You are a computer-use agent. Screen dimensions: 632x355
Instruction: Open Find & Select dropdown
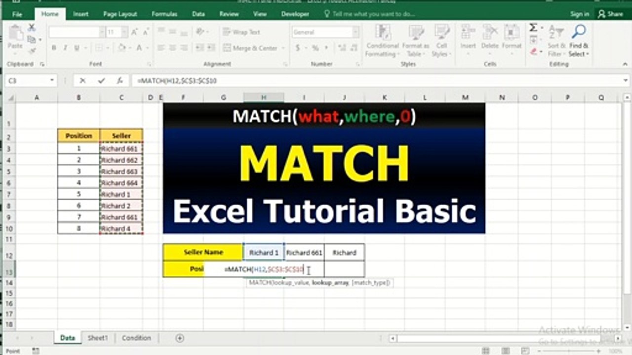coord(579,41)
